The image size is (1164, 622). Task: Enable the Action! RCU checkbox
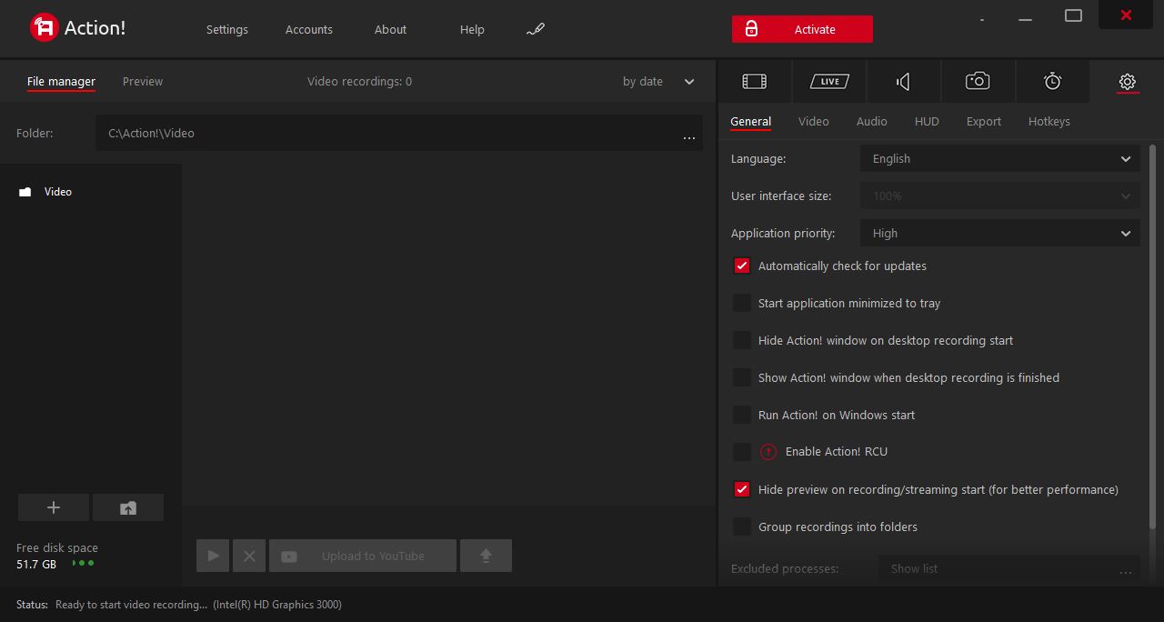click(742, 452)
